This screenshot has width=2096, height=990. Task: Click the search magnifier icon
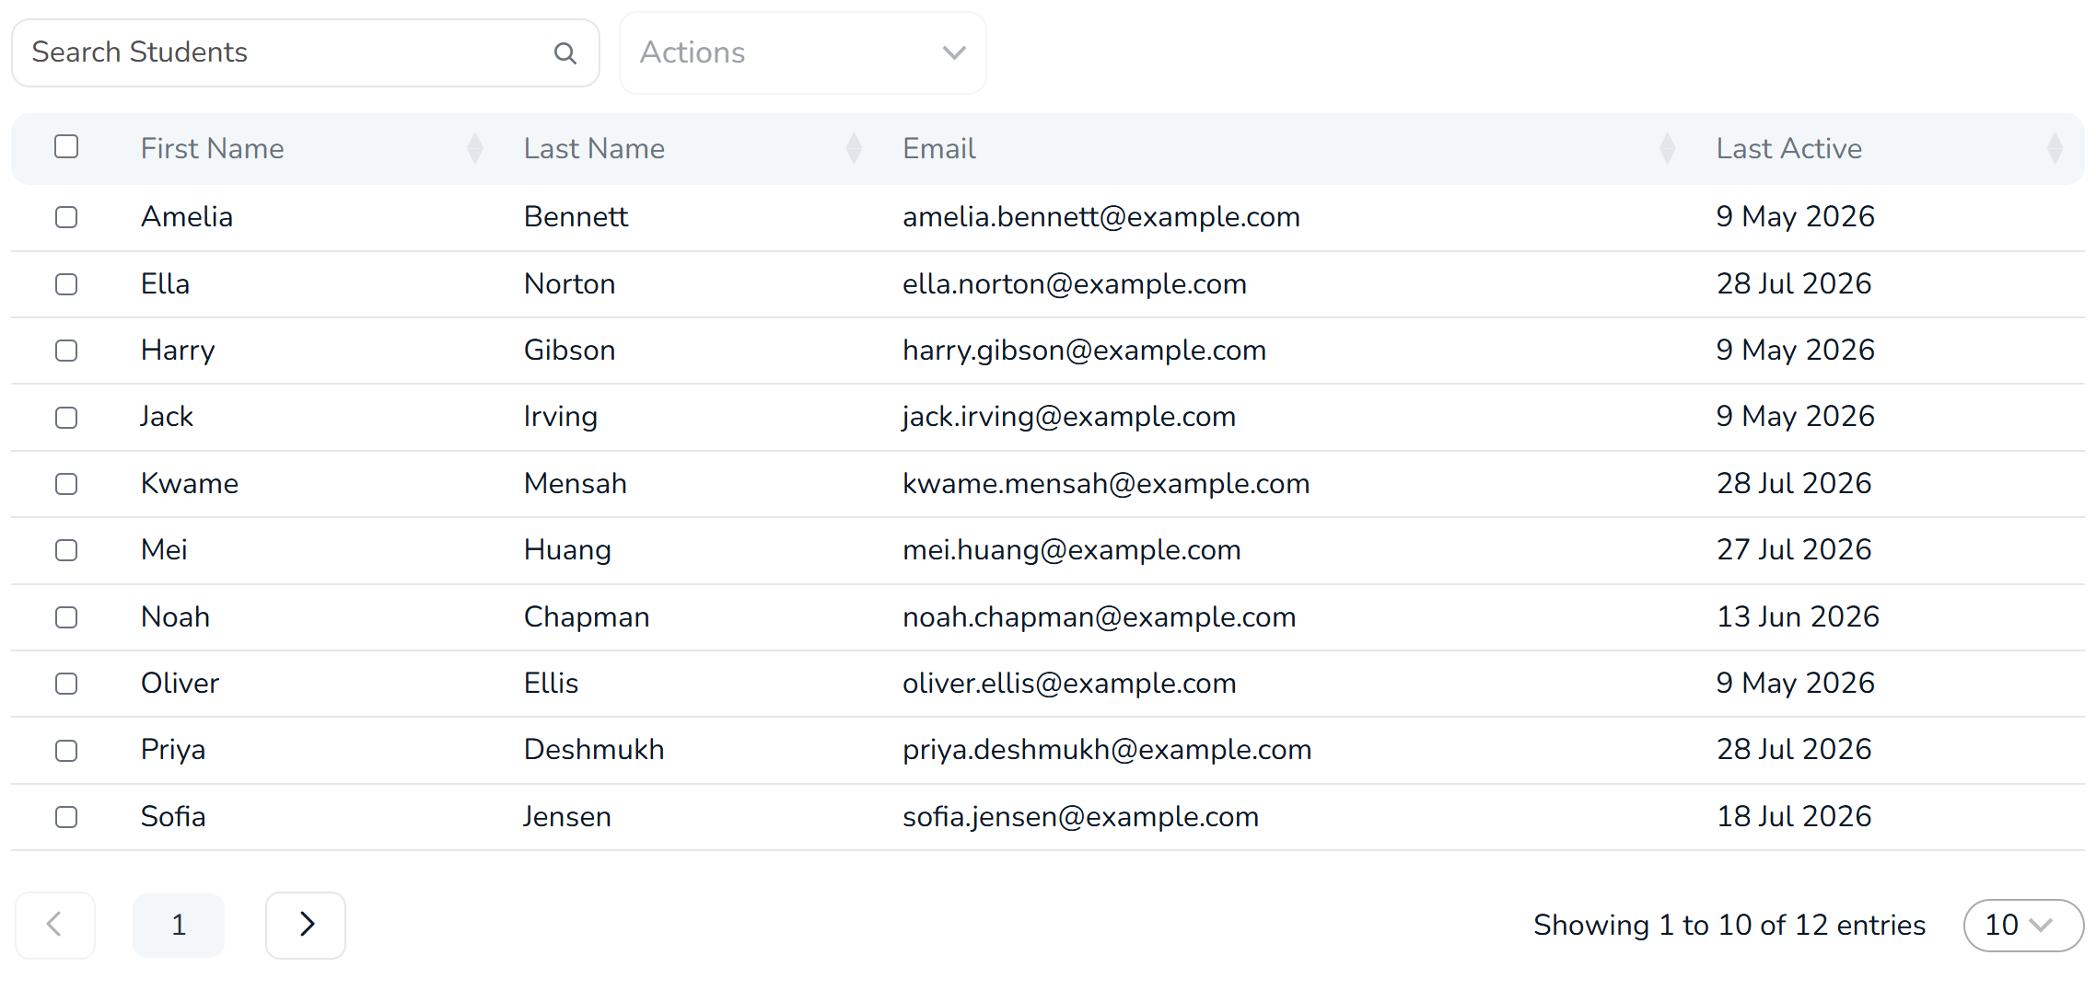click(565, 53)
